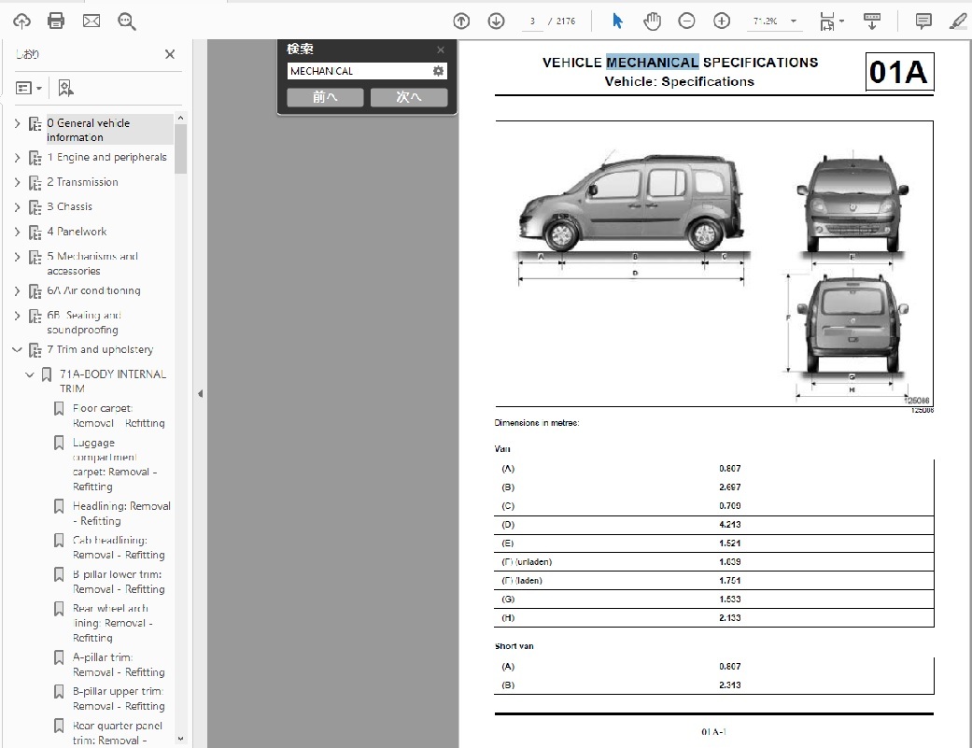Open the find text magnifier tool
The image size is (972, 748).
click(127, 21)
